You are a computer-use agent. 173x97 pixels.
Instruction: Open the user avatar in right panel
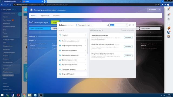[x=169, y=36]
